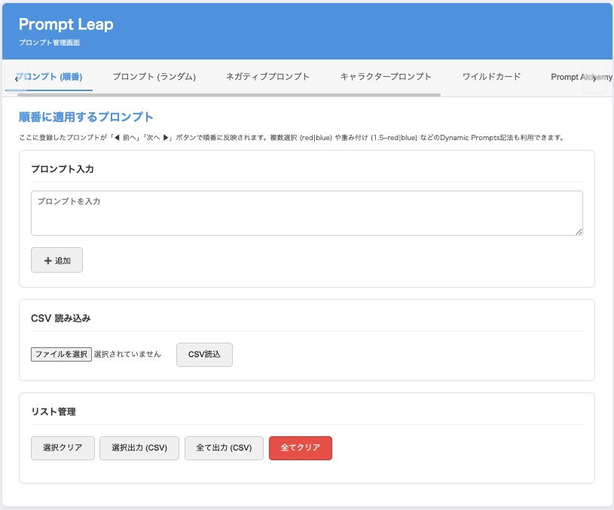Screen dimensions: 614x510
Task: Open the ワイルドカード tab
Action: pos(491,77)
